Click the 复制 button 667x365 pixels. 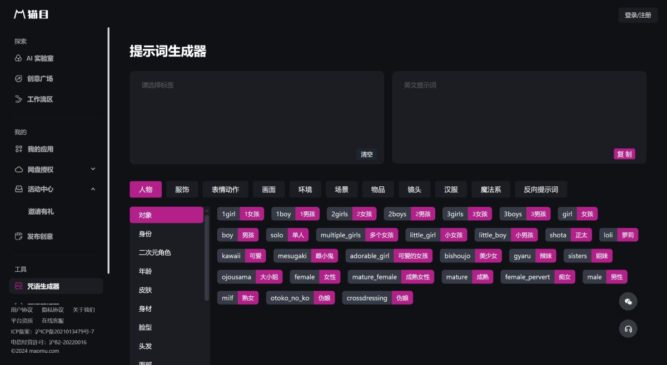(624, 154)
